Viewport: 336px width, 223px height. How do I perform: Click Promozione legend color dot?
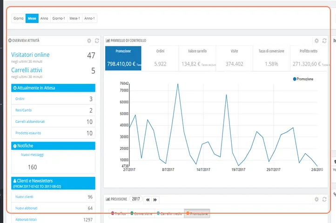[x=295, y=79]
